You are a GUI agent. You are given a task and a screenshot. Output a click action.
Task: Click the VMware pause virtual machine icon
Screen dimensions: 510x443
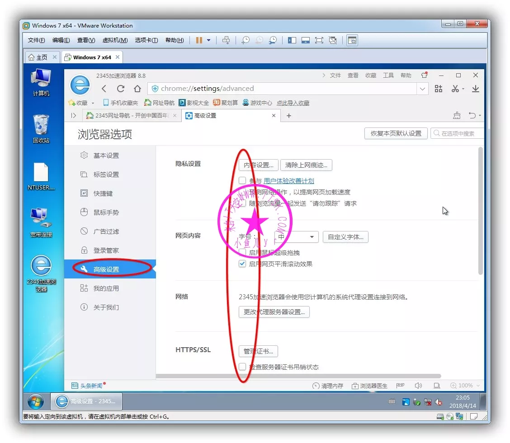point(199,40)
